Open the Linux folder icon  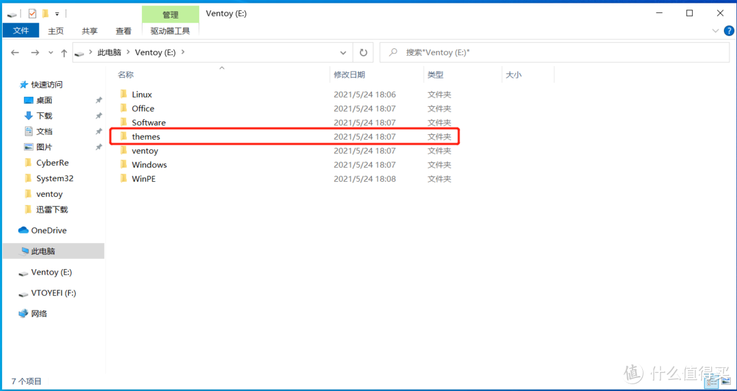124,94
